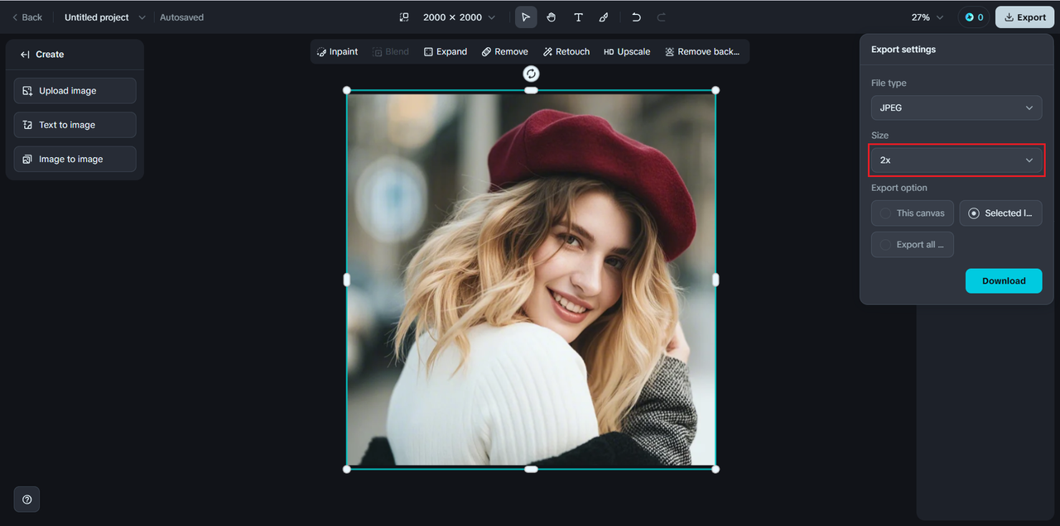Viewport: 1060px width, 526px height.
Task: Go back using the Back button
Action: pyautogui.click(x=26, y=17)
